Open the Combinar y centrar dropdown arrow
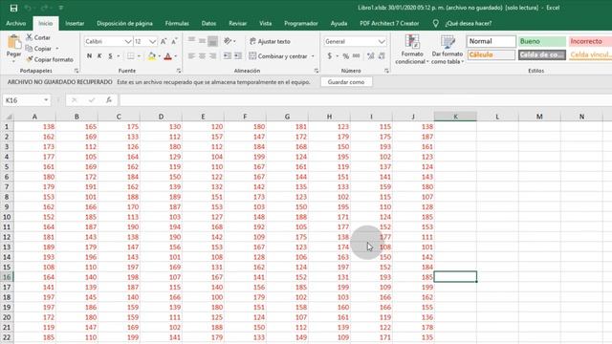Image resolution: width=612 pixels, height=344 pixels. [x=313, y=56]
